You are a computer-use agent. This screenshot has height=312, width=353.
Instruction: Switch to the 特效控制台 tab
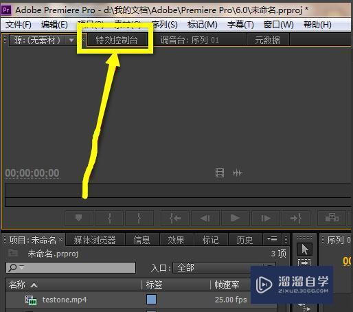pos(117,40)
